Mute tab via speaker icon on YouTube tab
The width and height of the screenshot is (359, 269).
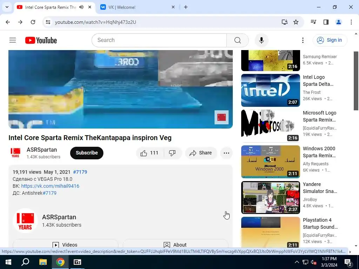coord(81,7)
